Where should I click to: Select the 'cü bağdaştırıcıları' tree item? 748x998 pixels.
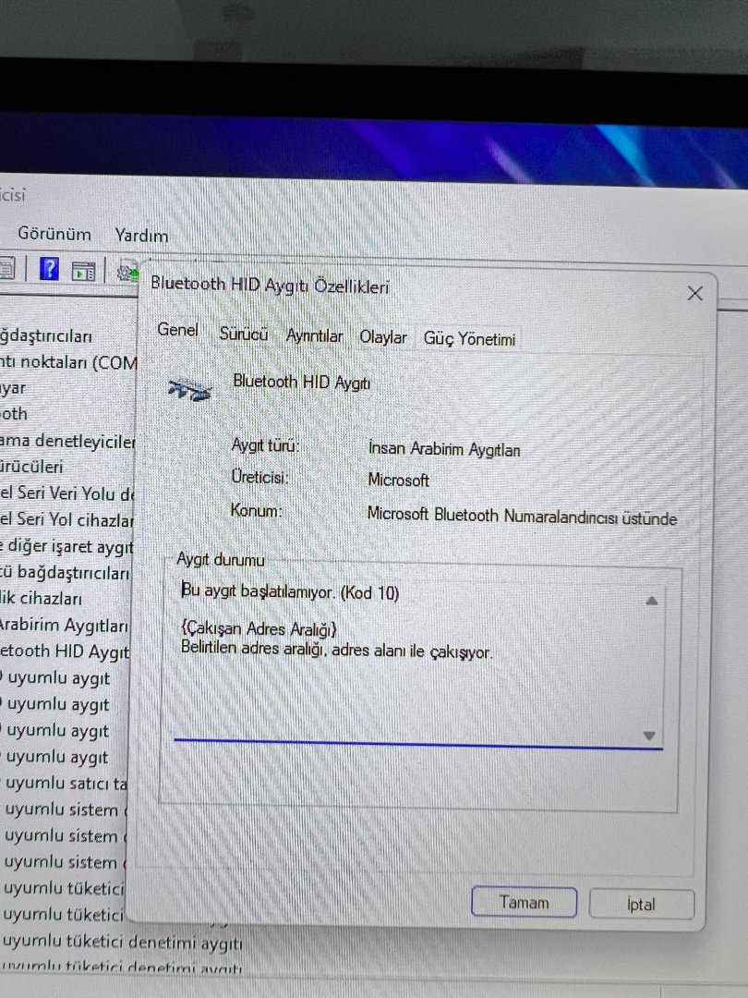pos(65,572)
